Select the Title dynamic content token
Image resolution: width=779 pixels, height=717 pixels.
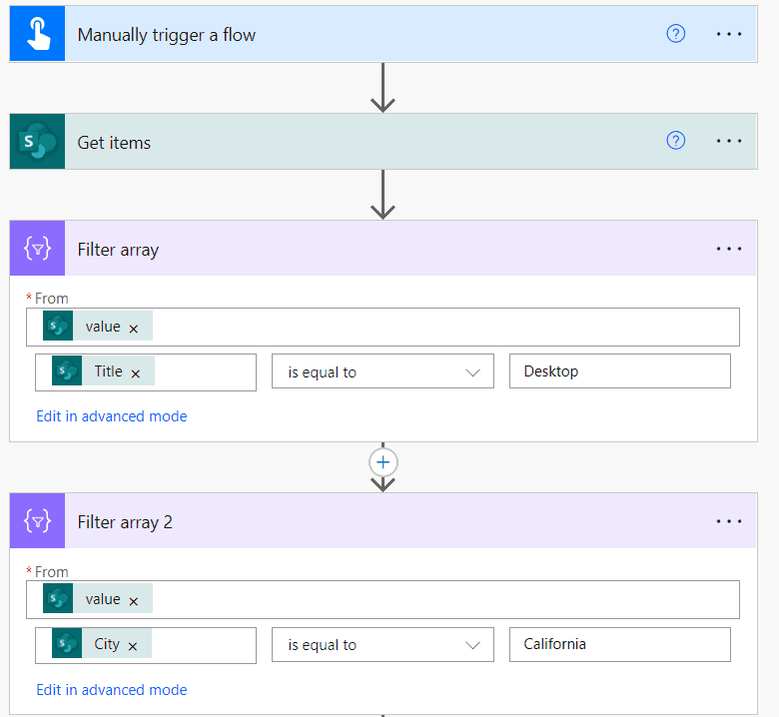point(103,370)
